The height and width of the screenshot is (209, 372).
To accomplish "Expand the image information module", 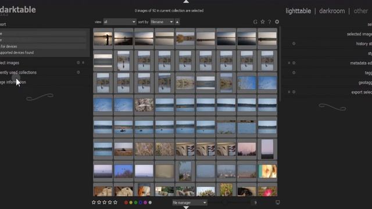I will (13, 82).
